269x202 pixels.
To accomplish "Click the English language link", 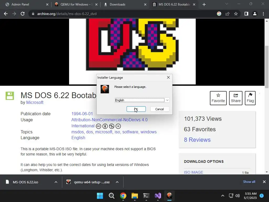I will click(x=78, y=138).
